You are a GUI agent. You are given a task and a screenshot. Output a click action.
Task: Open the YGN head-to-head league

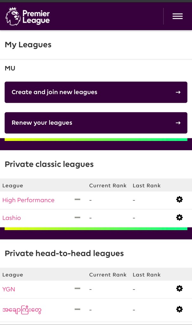[x=9, y=289]
